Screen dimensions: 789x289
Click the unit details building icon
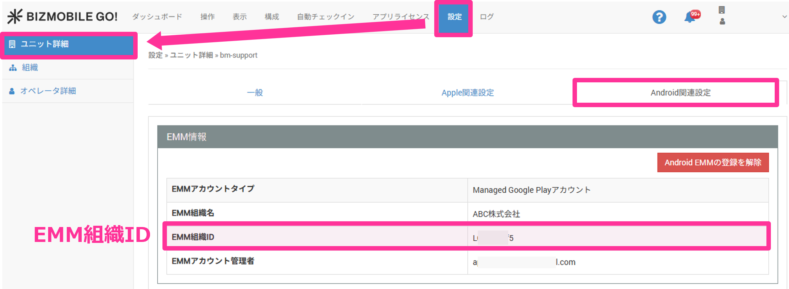[x=12, y=44]
